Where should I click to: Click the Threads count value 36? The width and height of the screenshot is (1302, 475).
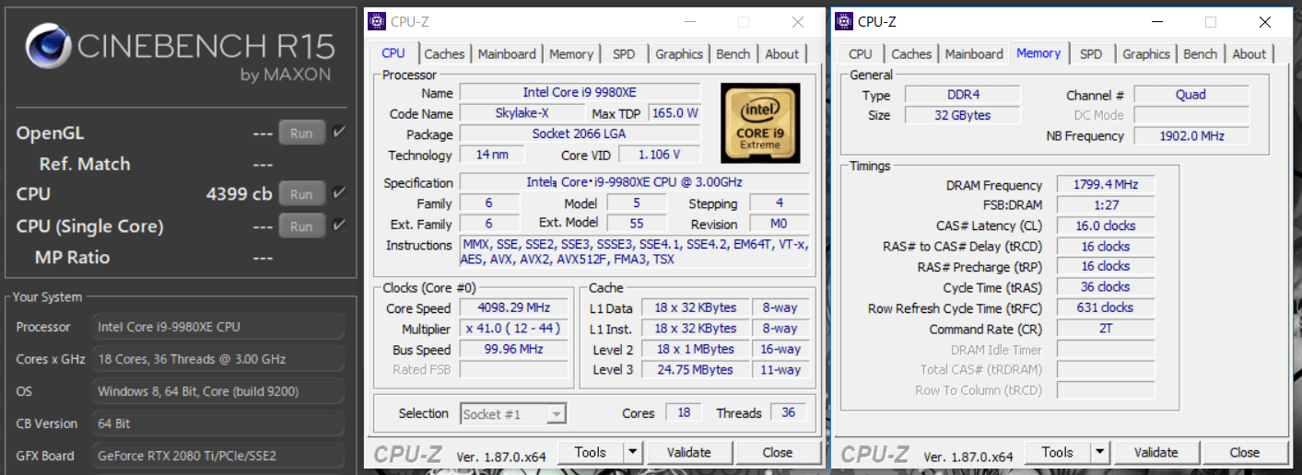coord(789,412)
